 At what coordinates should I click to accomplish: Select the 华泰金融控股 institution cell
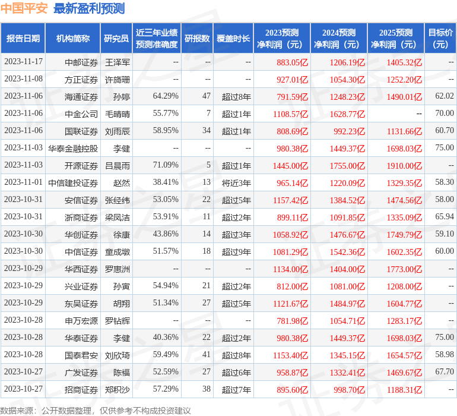tap(73, 149)
